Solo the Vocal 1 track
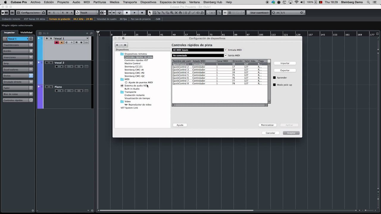381x214 pixels. (x=51, y=38)
